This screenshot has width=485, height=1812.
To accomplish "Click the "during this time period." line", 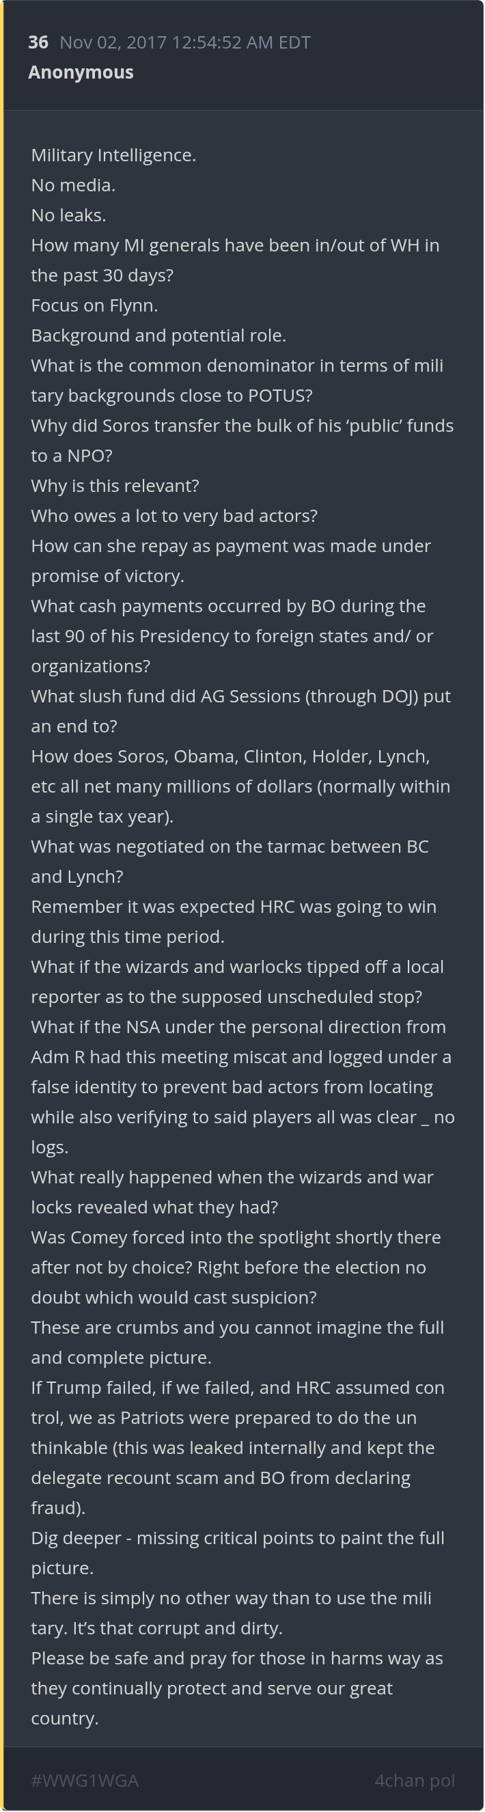I will [128, 936].
